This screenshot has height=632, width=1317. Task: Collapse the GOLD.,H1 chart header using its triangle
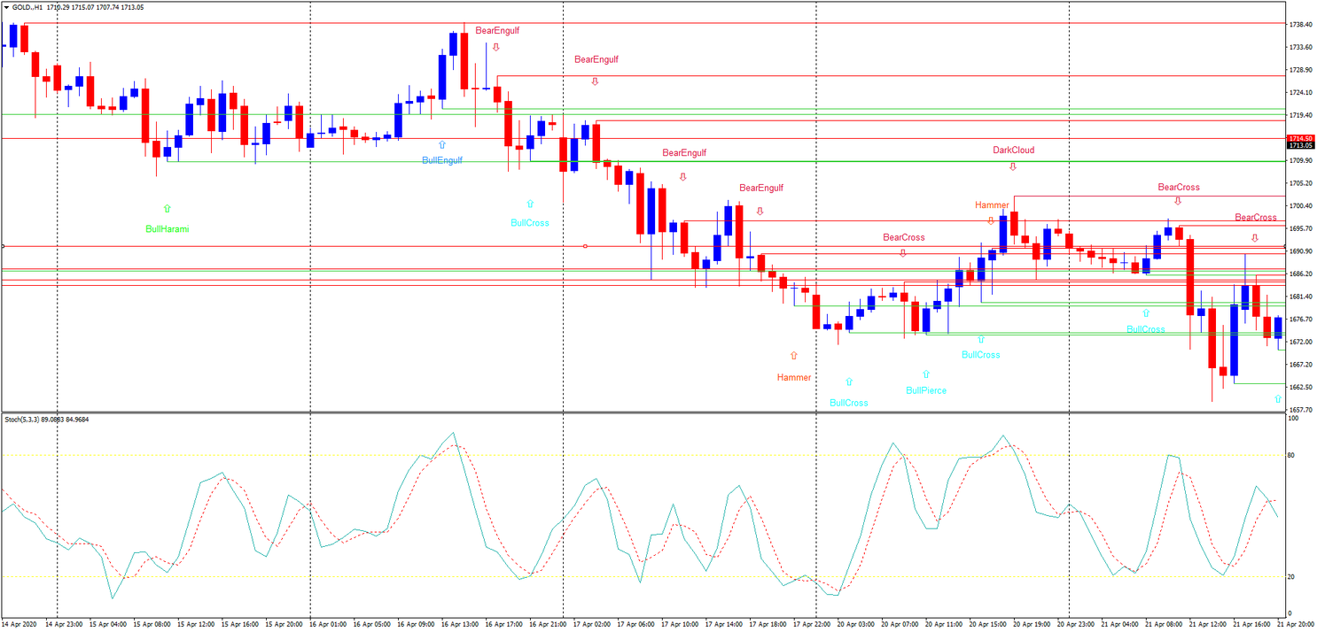pyautogui.click(x=6, y=5)
